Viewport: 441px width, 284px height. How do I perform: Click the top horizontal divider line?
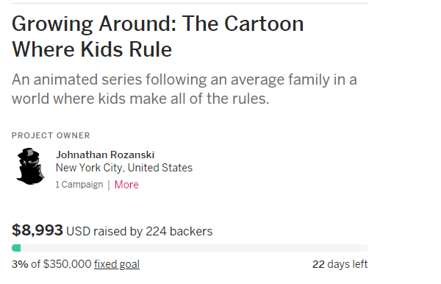click(x=190, y=3)
